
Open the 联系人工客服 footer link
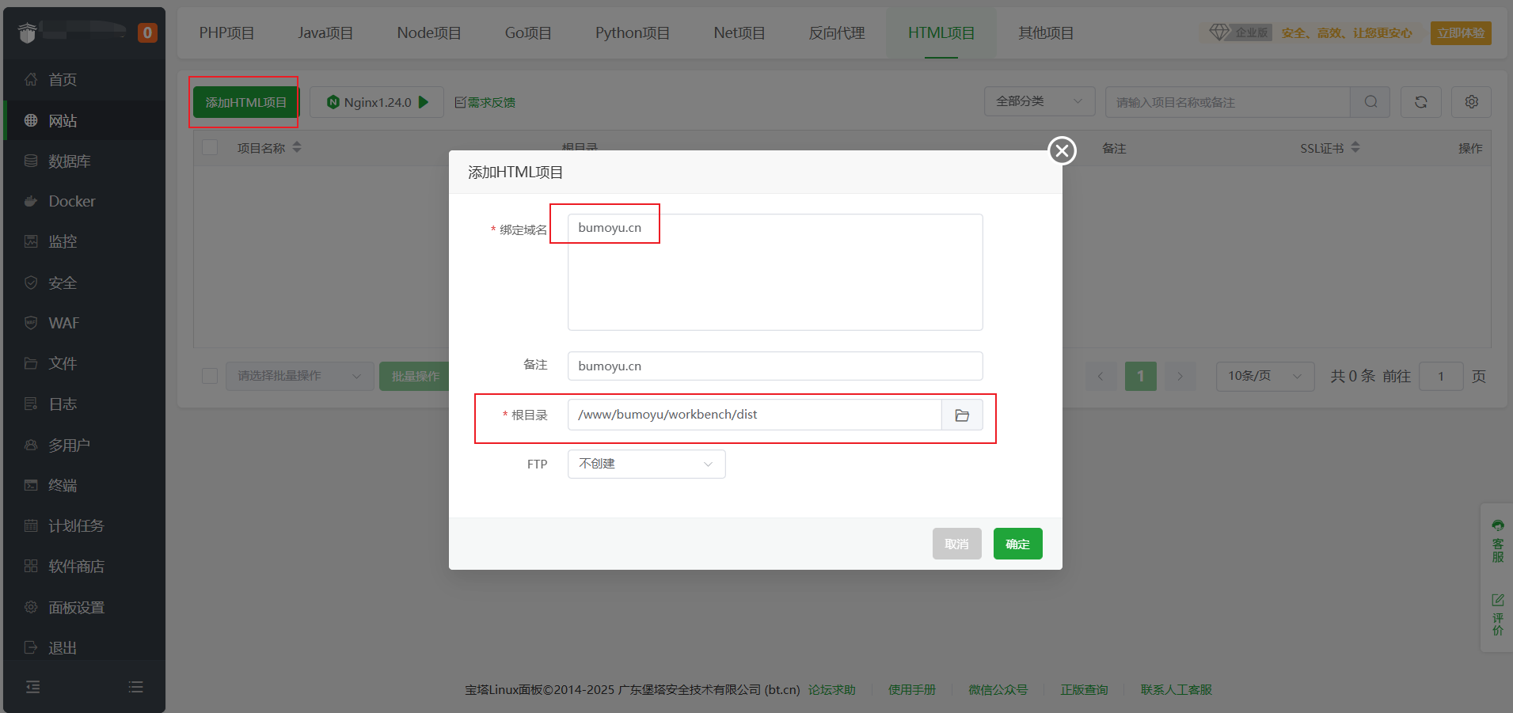tap(1176, 689)
